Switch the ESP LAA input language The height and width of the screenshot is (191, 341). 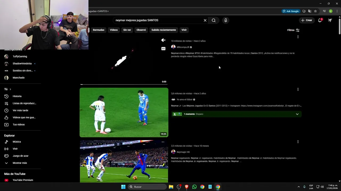(x=311, y=187)
